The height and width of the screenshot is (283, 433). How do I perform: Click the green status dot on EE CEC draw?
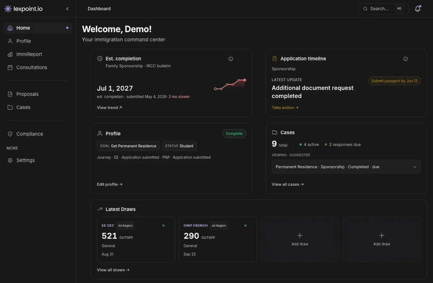(x=163, y=226)
